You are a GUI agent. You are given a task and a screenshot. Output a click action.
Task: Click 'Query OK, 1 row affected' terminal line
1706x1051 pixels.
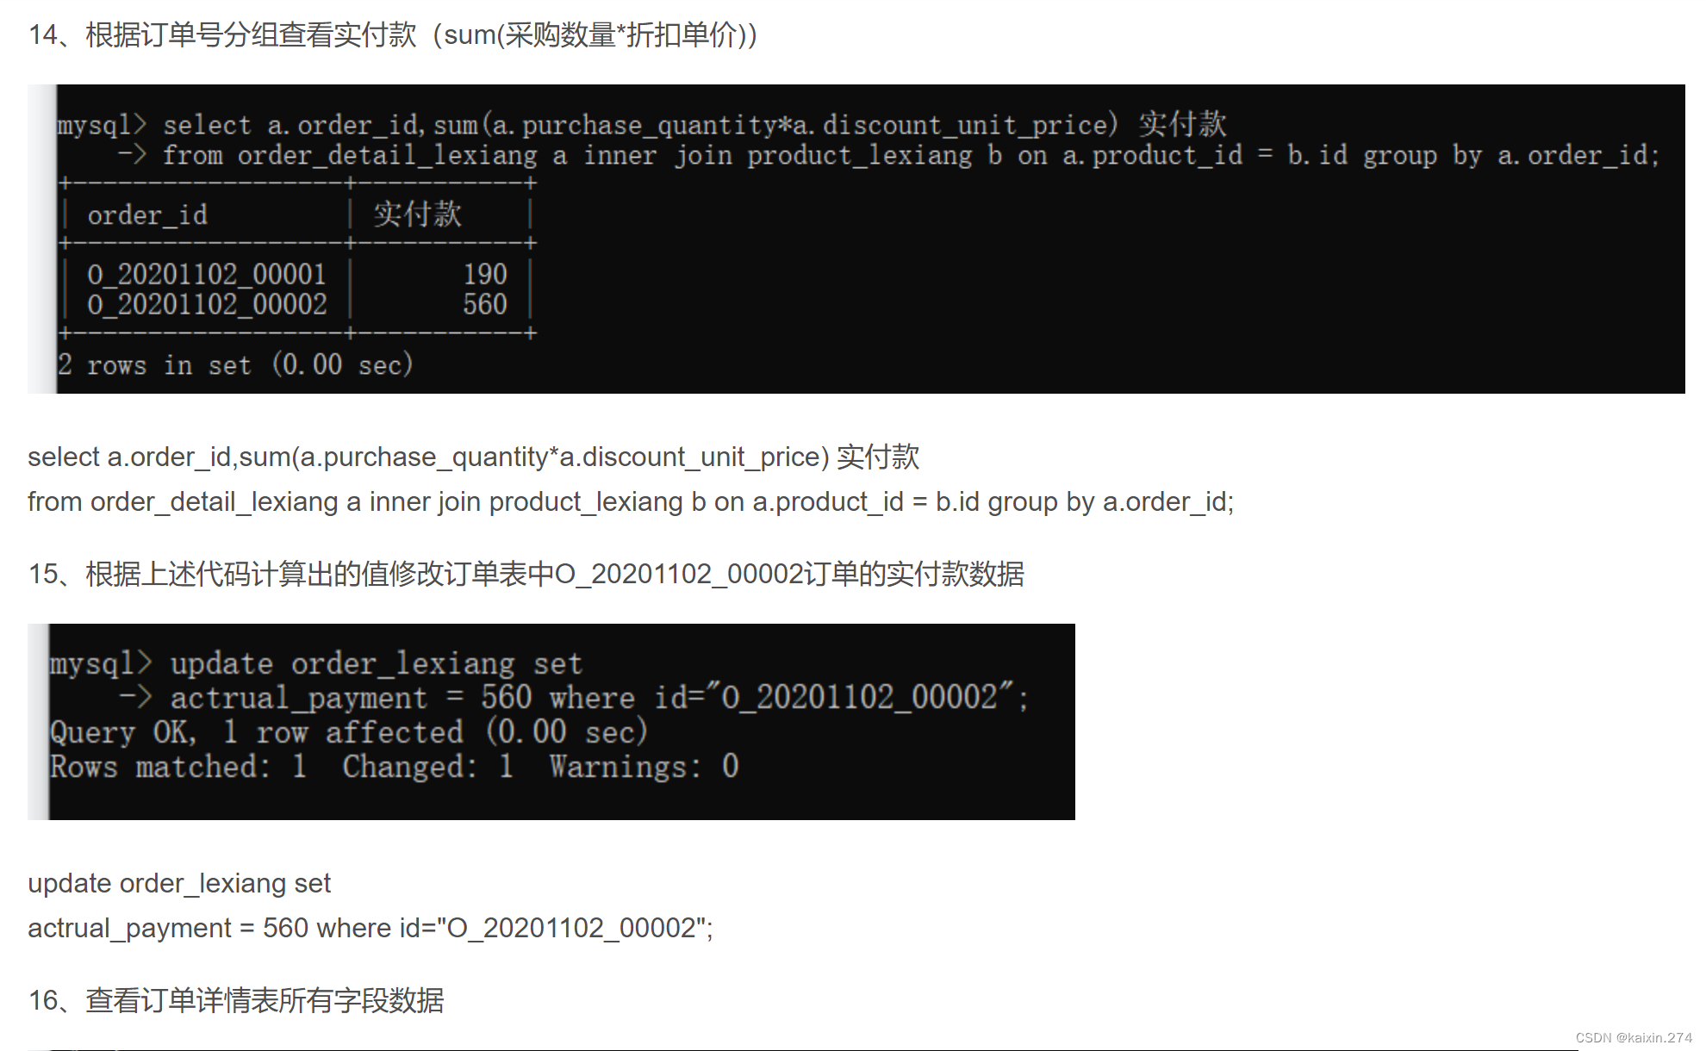point(348,732)
